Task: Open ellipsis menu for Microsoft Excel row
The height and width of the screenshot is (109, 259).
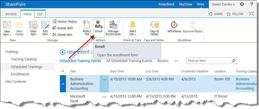Action: (104, 97)
